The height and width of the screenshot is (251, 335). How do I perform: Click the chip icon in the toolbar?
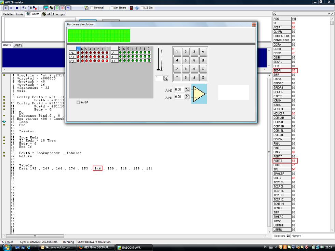click(52, 8)
